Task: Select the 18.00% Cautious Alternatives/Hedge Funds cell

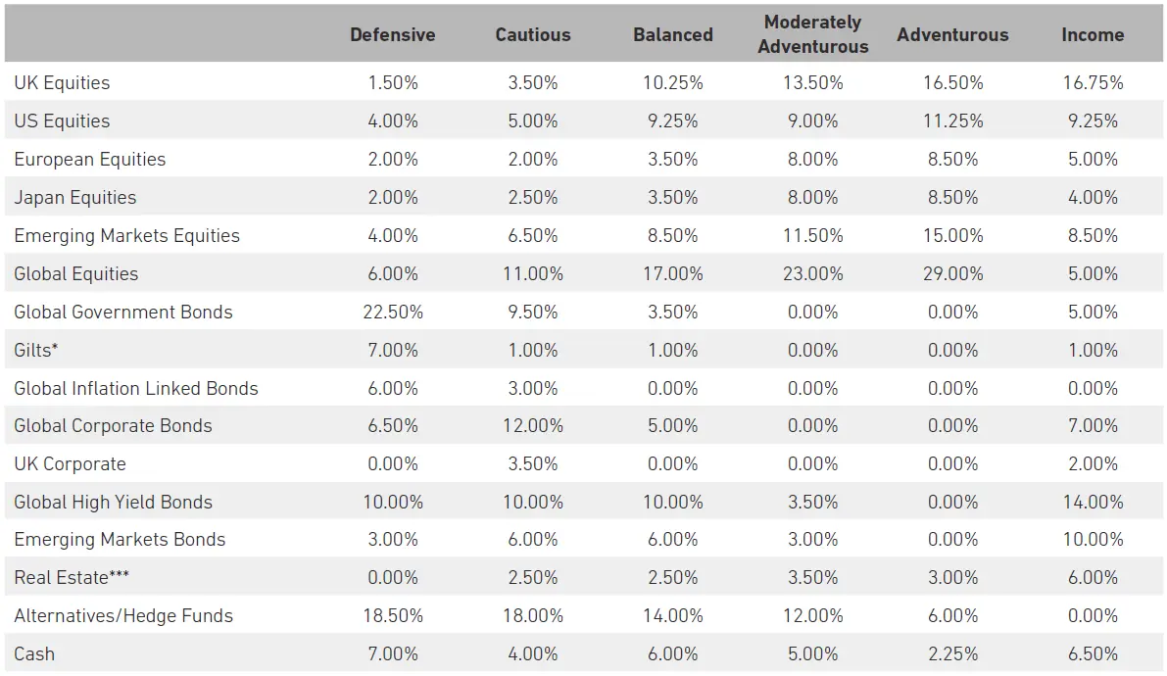Action: (x=532, y=616)
